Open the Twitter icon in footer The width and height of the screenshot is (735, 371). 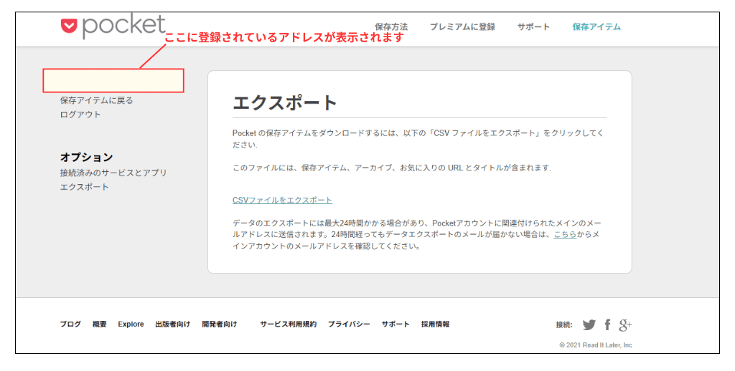coord(589,324)
